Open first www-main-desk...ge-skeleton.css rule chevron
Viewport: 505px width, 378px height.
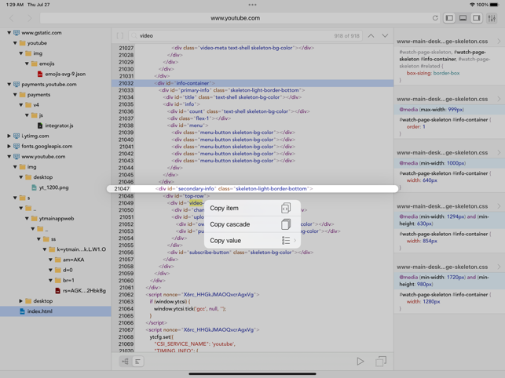[x=499, y=42]
